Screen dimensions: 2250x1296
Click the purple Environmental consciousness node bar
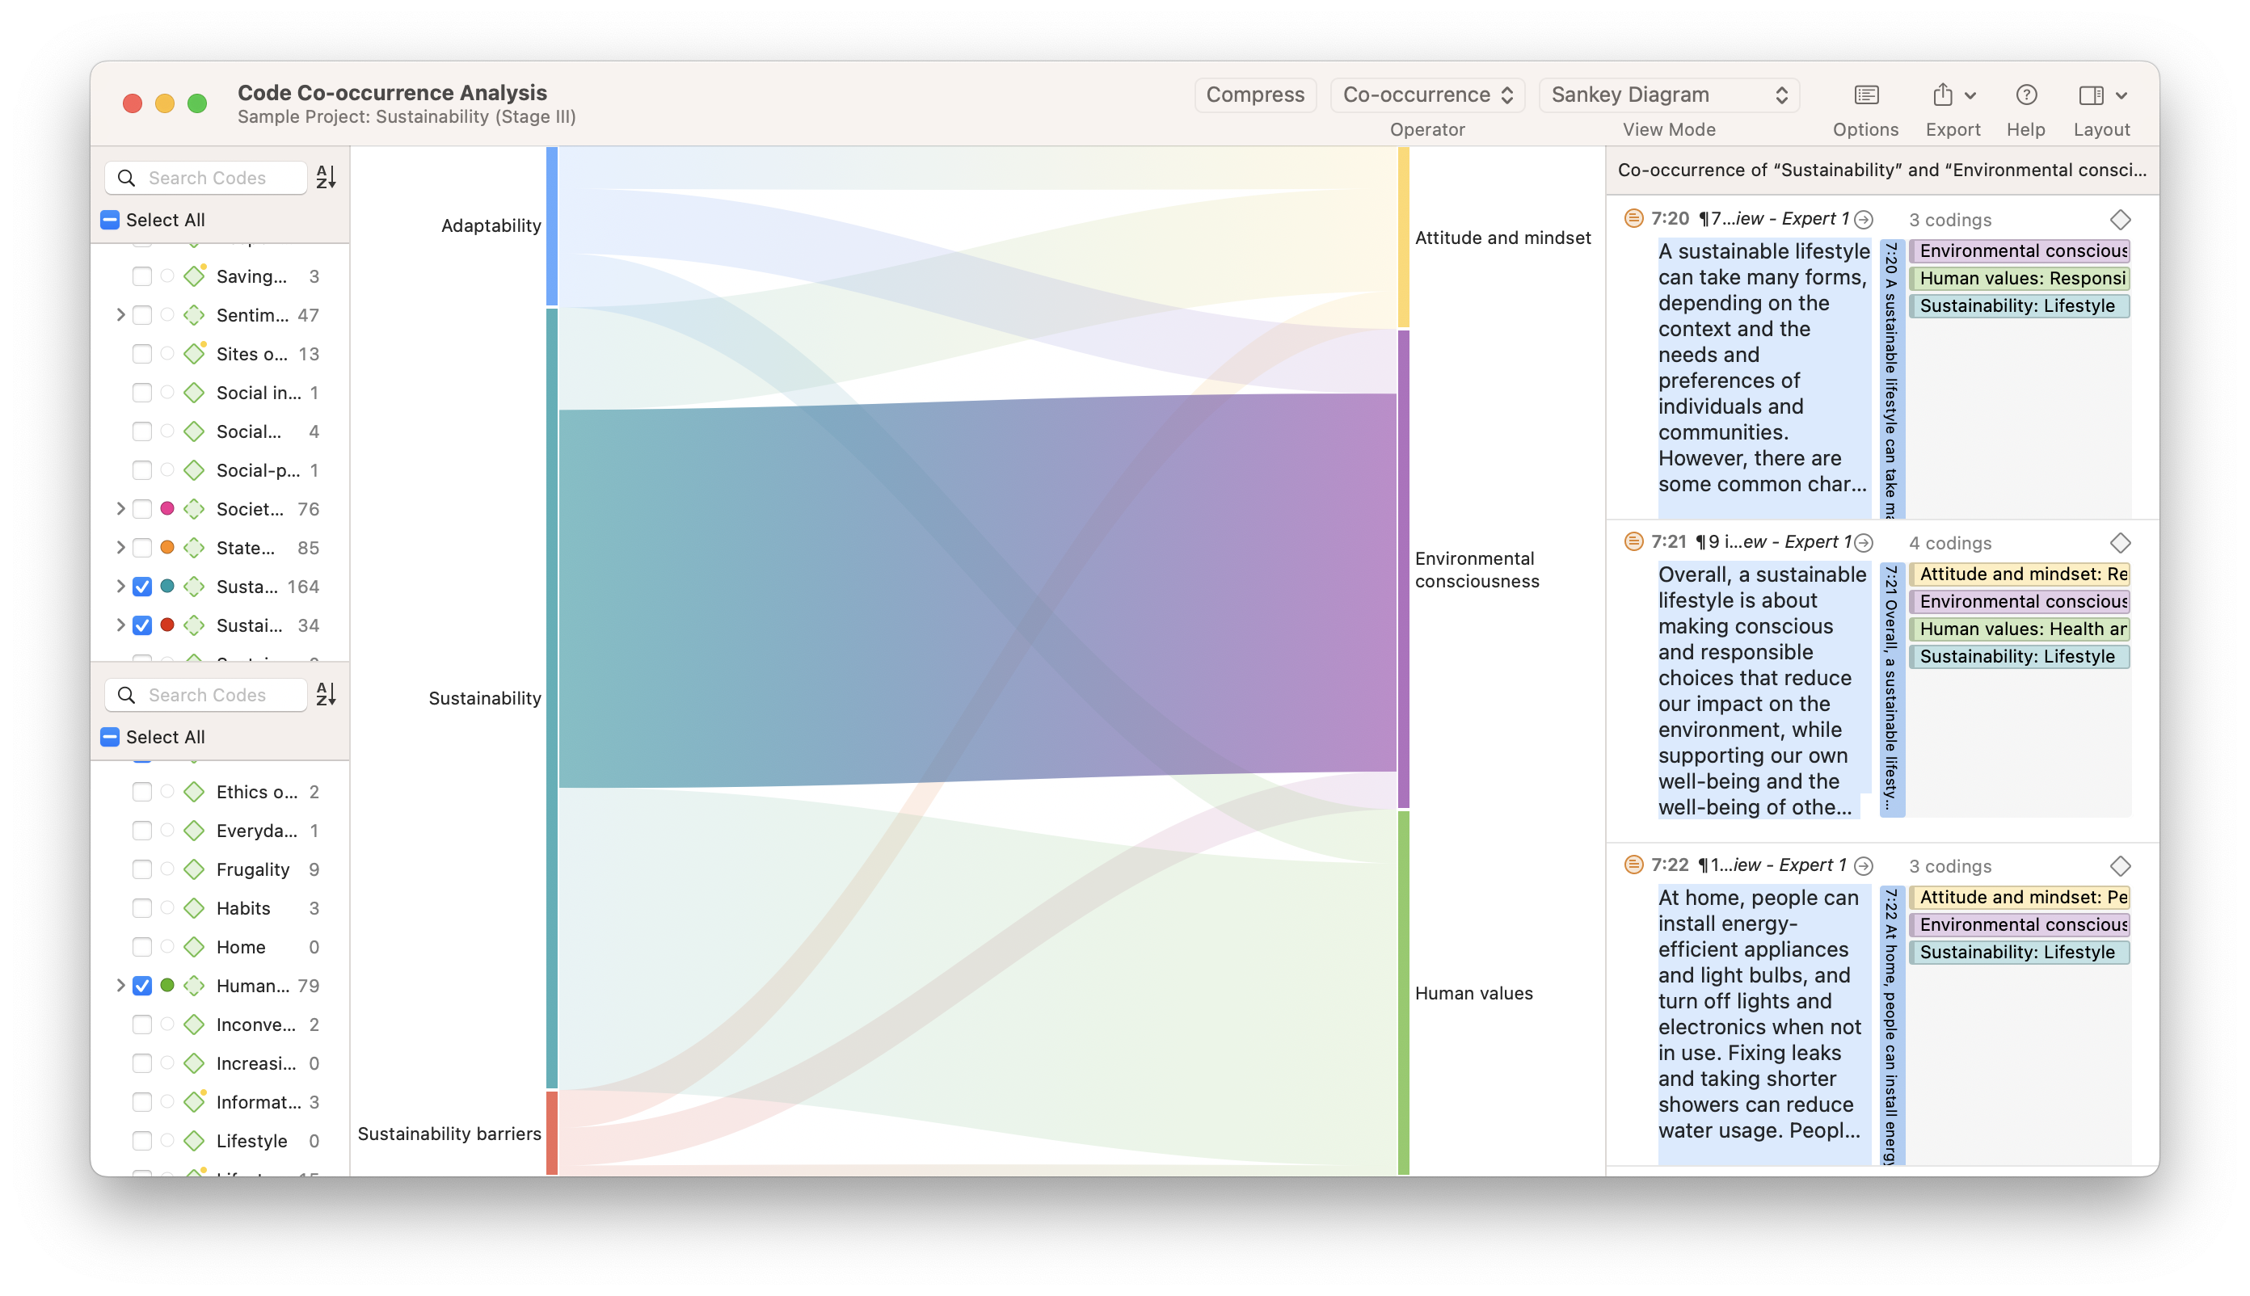[x=1403, y=570]
